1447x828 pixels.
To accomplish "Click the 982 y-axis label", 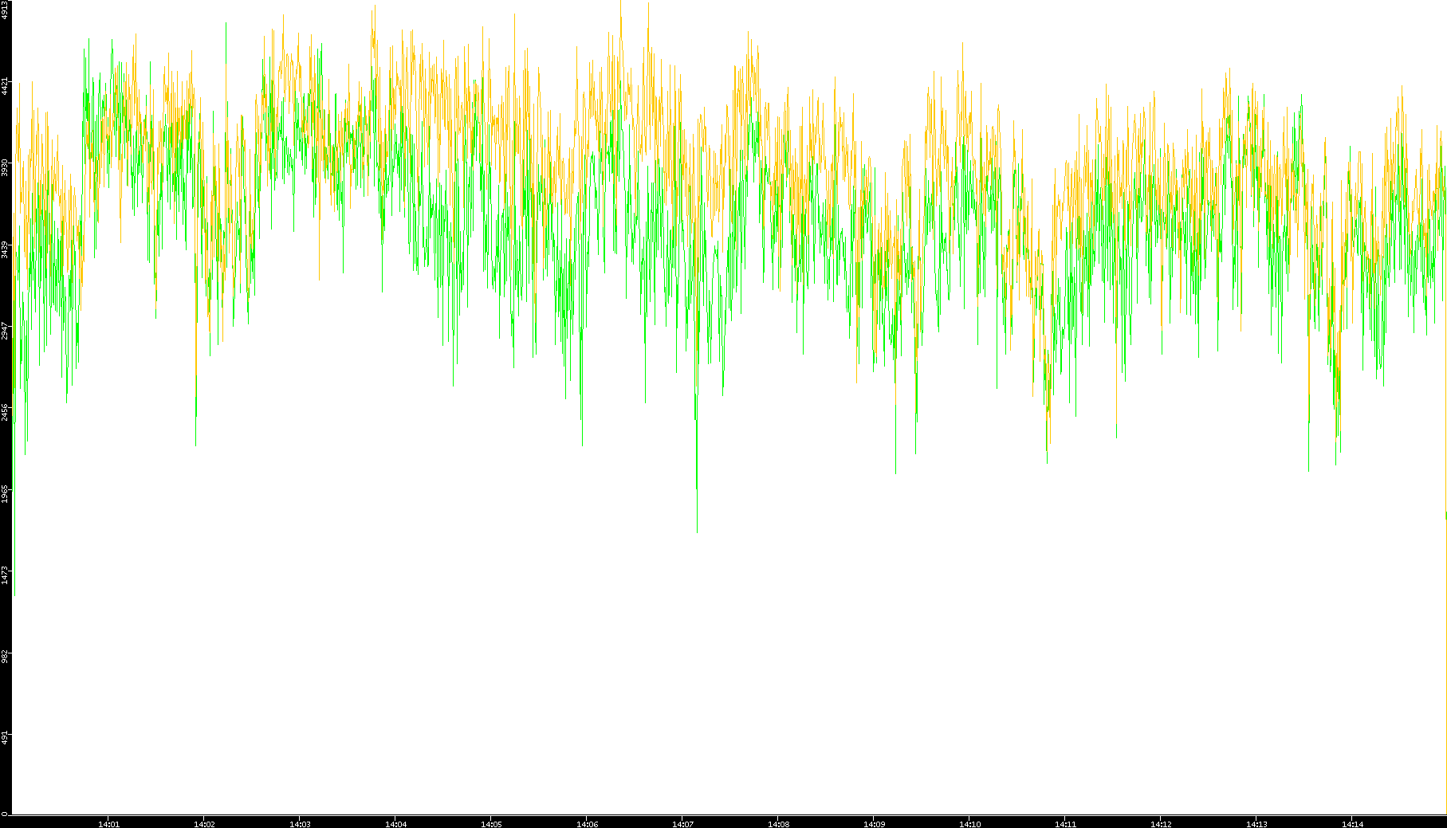I will pyautogui.click(x=6, y=656).
